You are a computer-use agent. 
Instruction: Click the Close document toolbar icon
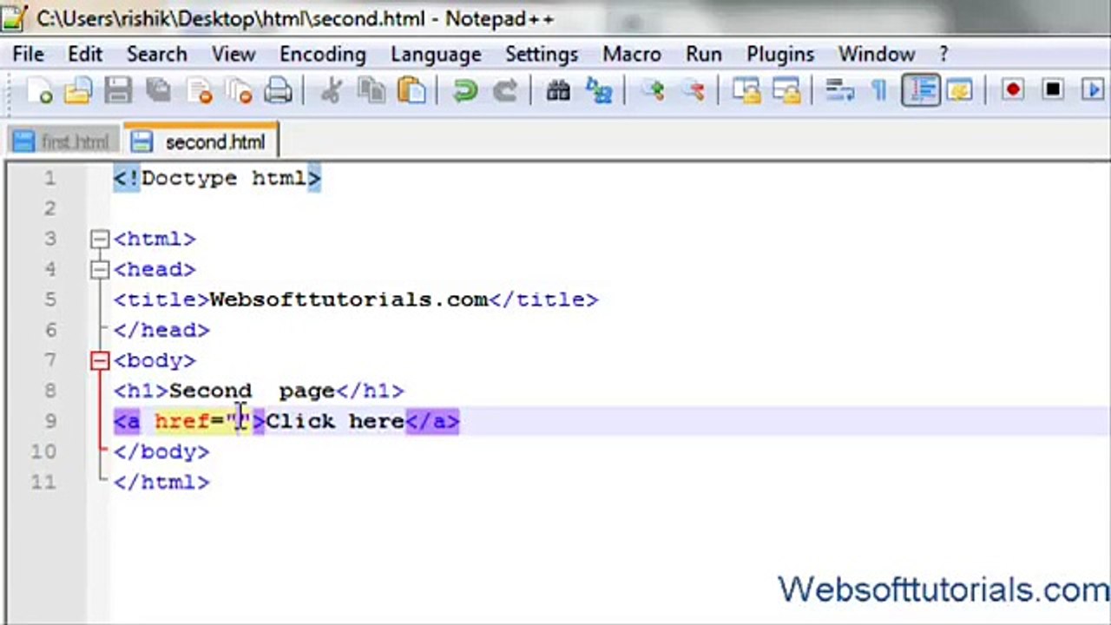coord(199,90)
